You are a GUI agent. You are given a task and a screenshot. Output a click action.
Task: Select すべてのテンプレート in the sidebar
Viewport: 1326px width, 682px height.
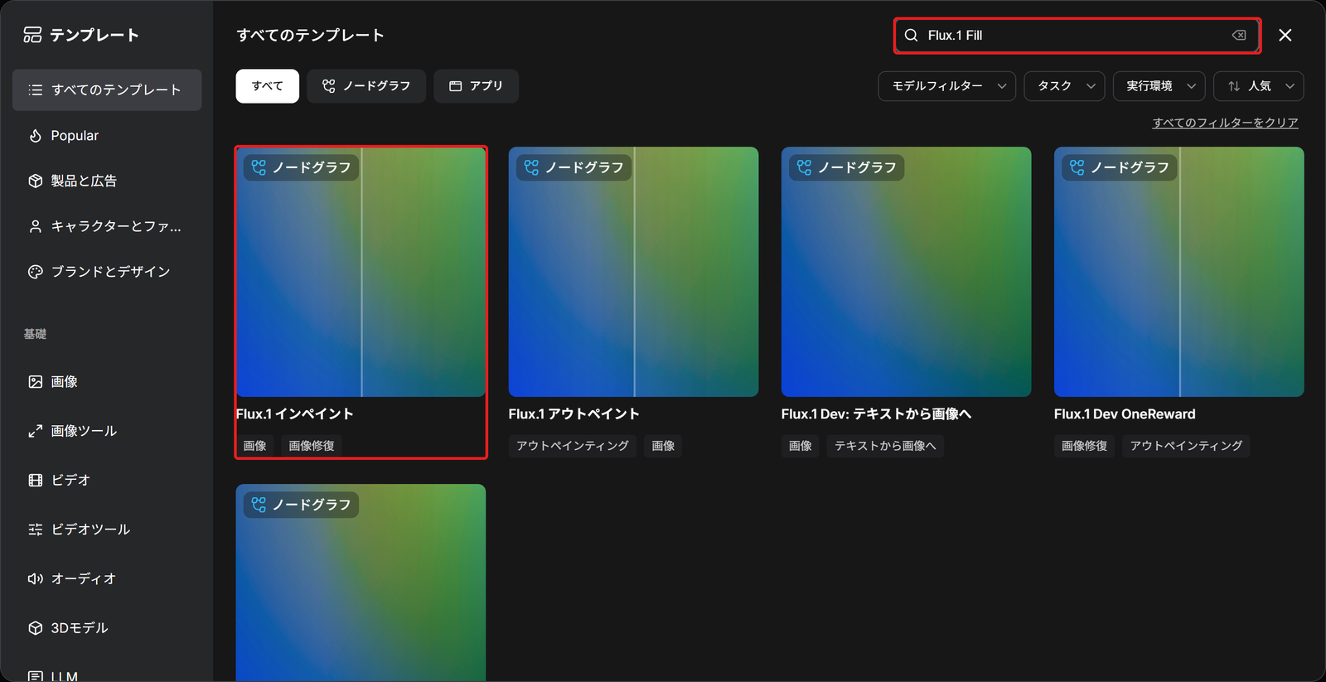pos(107,89)
